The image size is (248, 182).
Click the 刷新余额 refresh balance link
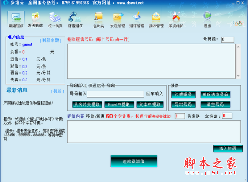(51, 40)
